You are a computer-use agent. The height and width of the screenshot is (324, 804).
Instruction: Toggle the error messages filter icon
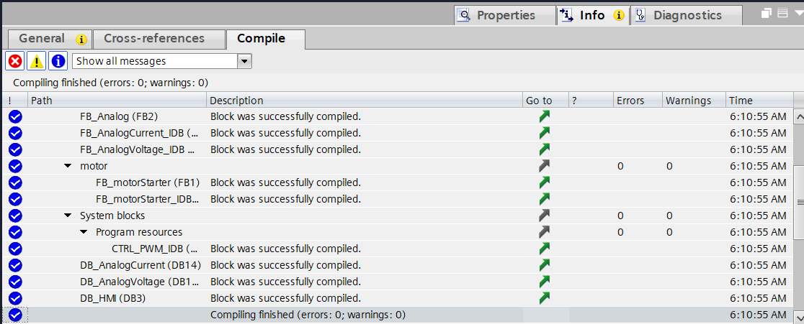tap(15, 61)
